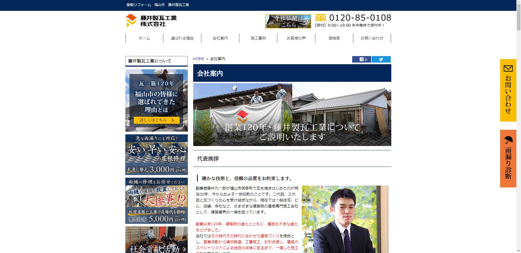
Task: Click the 安い早い安心 roof repair banner
Action: pyautogui.click(x=156, y=155)
